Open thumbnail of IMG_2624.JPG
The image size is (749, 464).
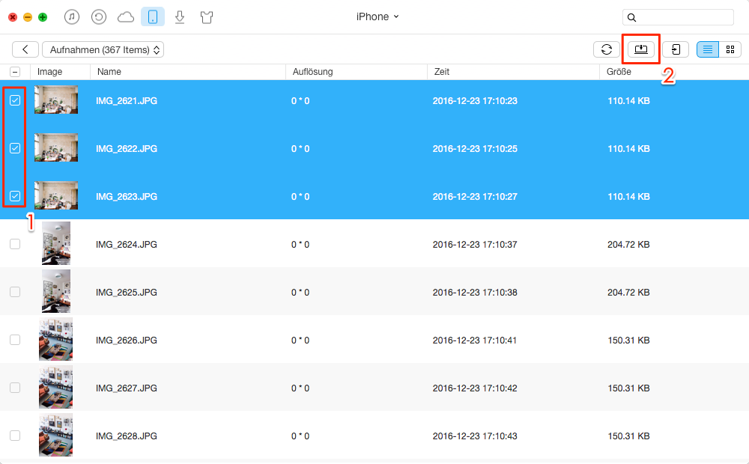tap(56, 243)
